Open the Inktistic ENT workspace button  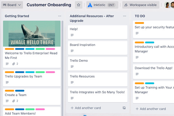102,5
